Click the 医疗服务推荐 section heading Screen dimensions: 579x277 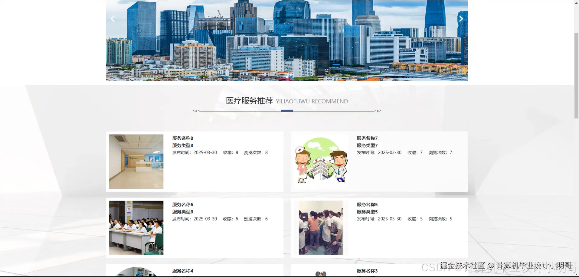[x=249, y=101]
